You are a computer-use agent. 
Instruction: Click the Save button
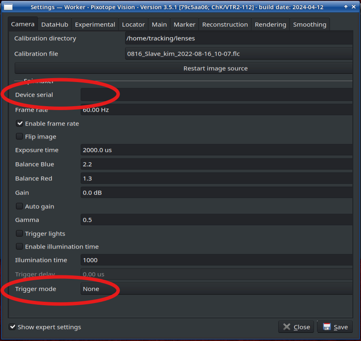[335, 327]
